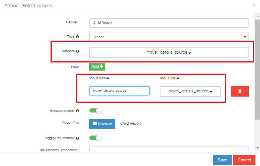Close the Adhoc Select options dialog
This screenshot has width=260, height=166.
254,5
